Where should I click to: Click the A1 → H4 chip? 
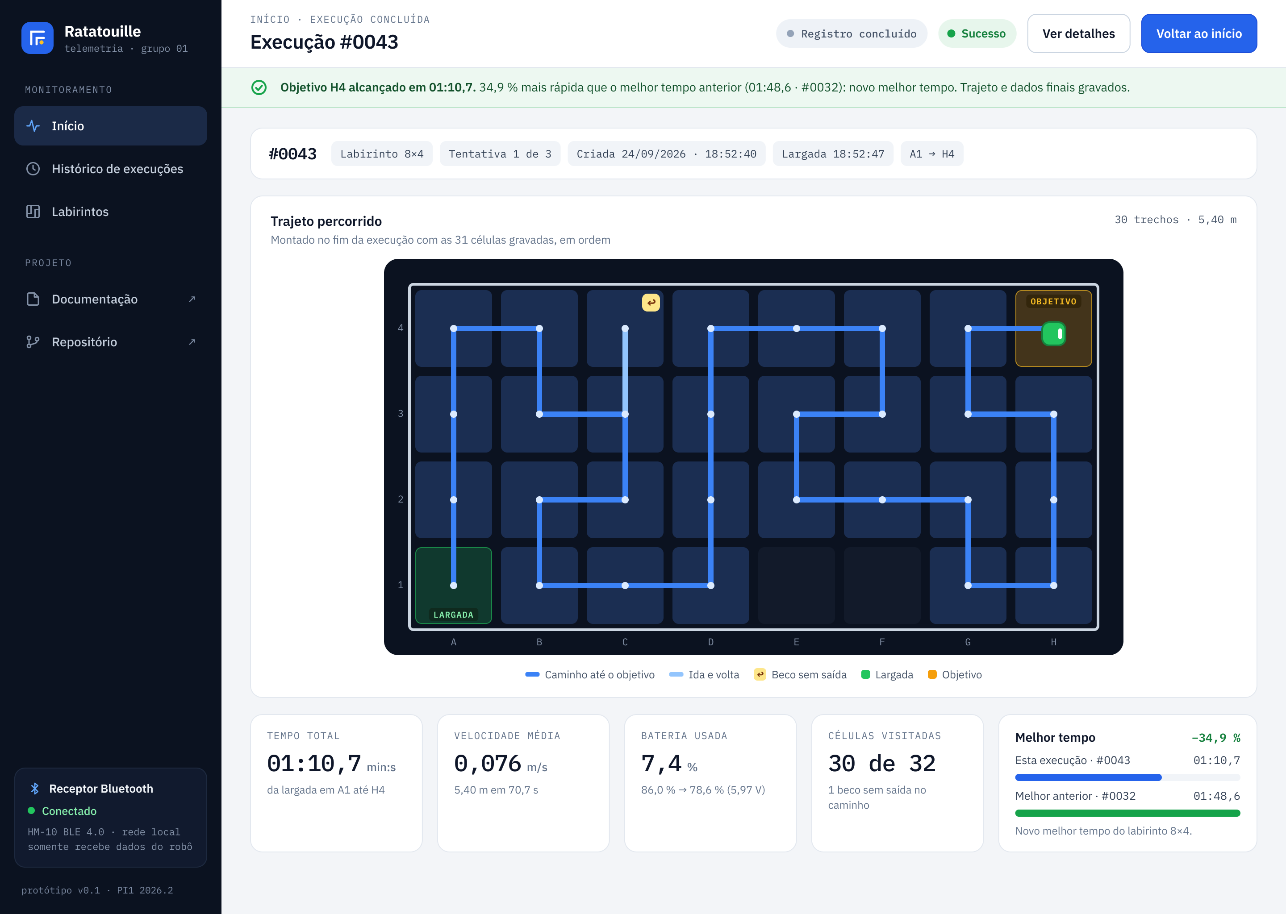(932, 154)
